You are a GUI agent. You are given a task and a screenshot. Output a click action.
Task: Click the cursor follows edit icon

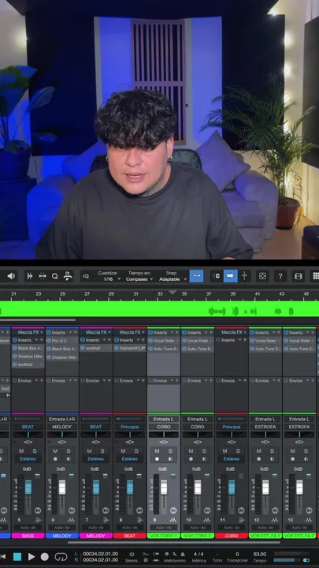pos(244,276)
